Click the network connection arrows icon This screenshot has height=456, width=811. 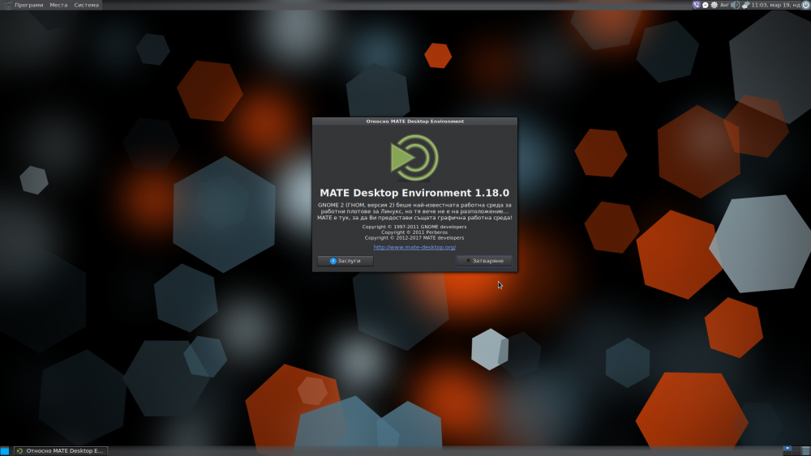point(746,5)
